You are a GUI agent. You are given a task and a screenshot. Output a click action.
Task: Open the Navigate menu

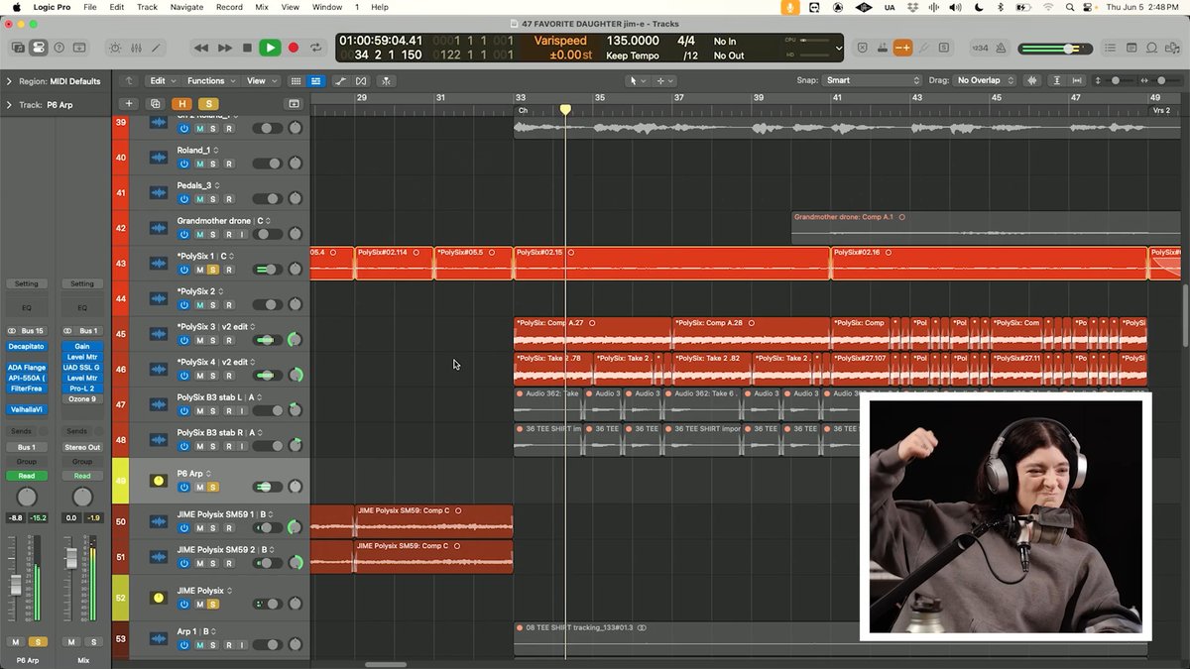[186, 7]
